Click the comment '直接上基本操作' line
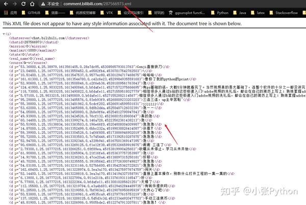306x205 pixels. (121, 173)
